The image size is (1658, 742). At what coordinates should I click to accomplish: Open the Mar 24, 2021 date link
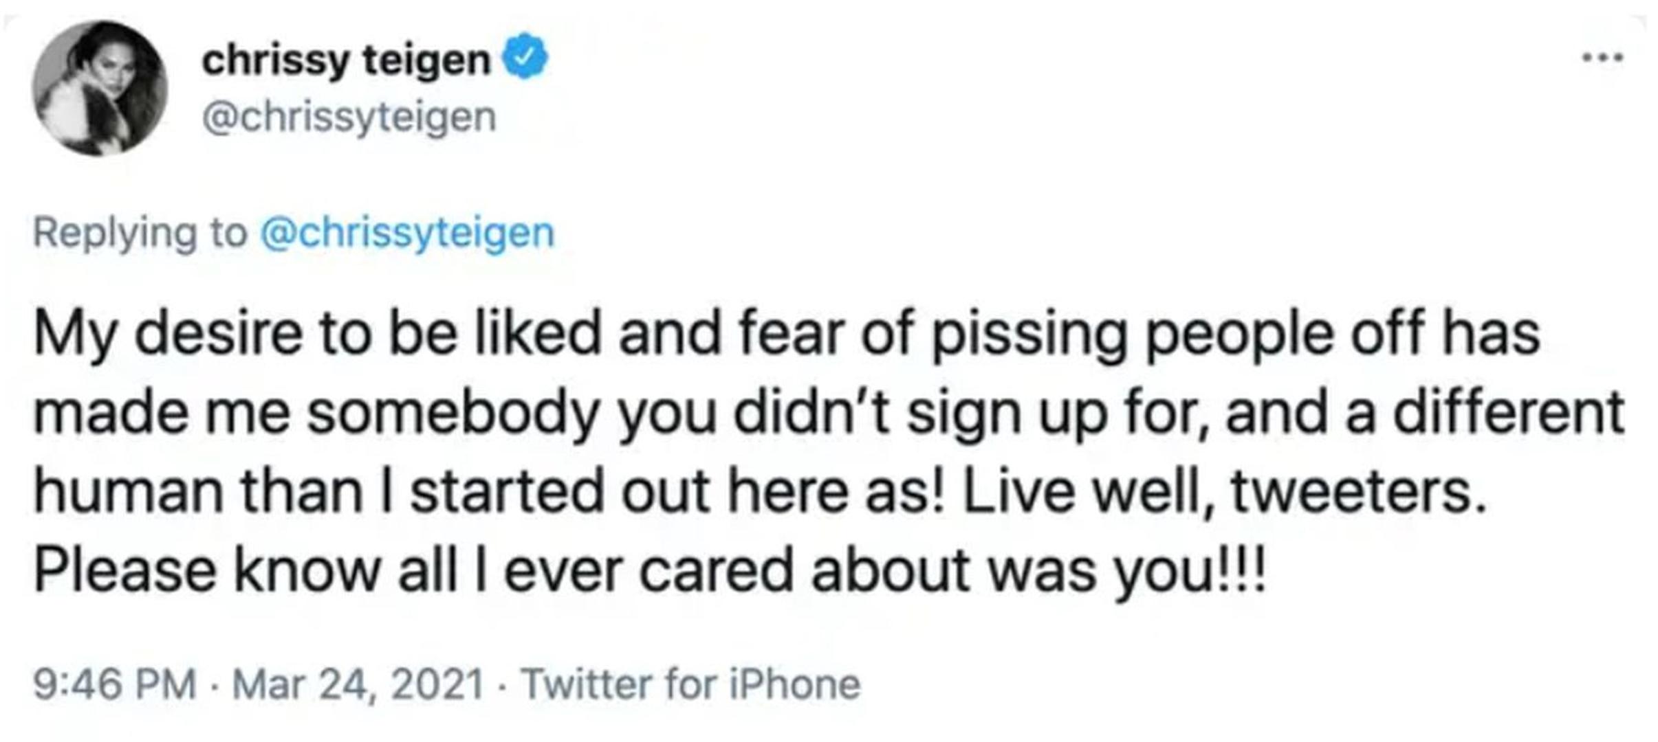[358, 684]
